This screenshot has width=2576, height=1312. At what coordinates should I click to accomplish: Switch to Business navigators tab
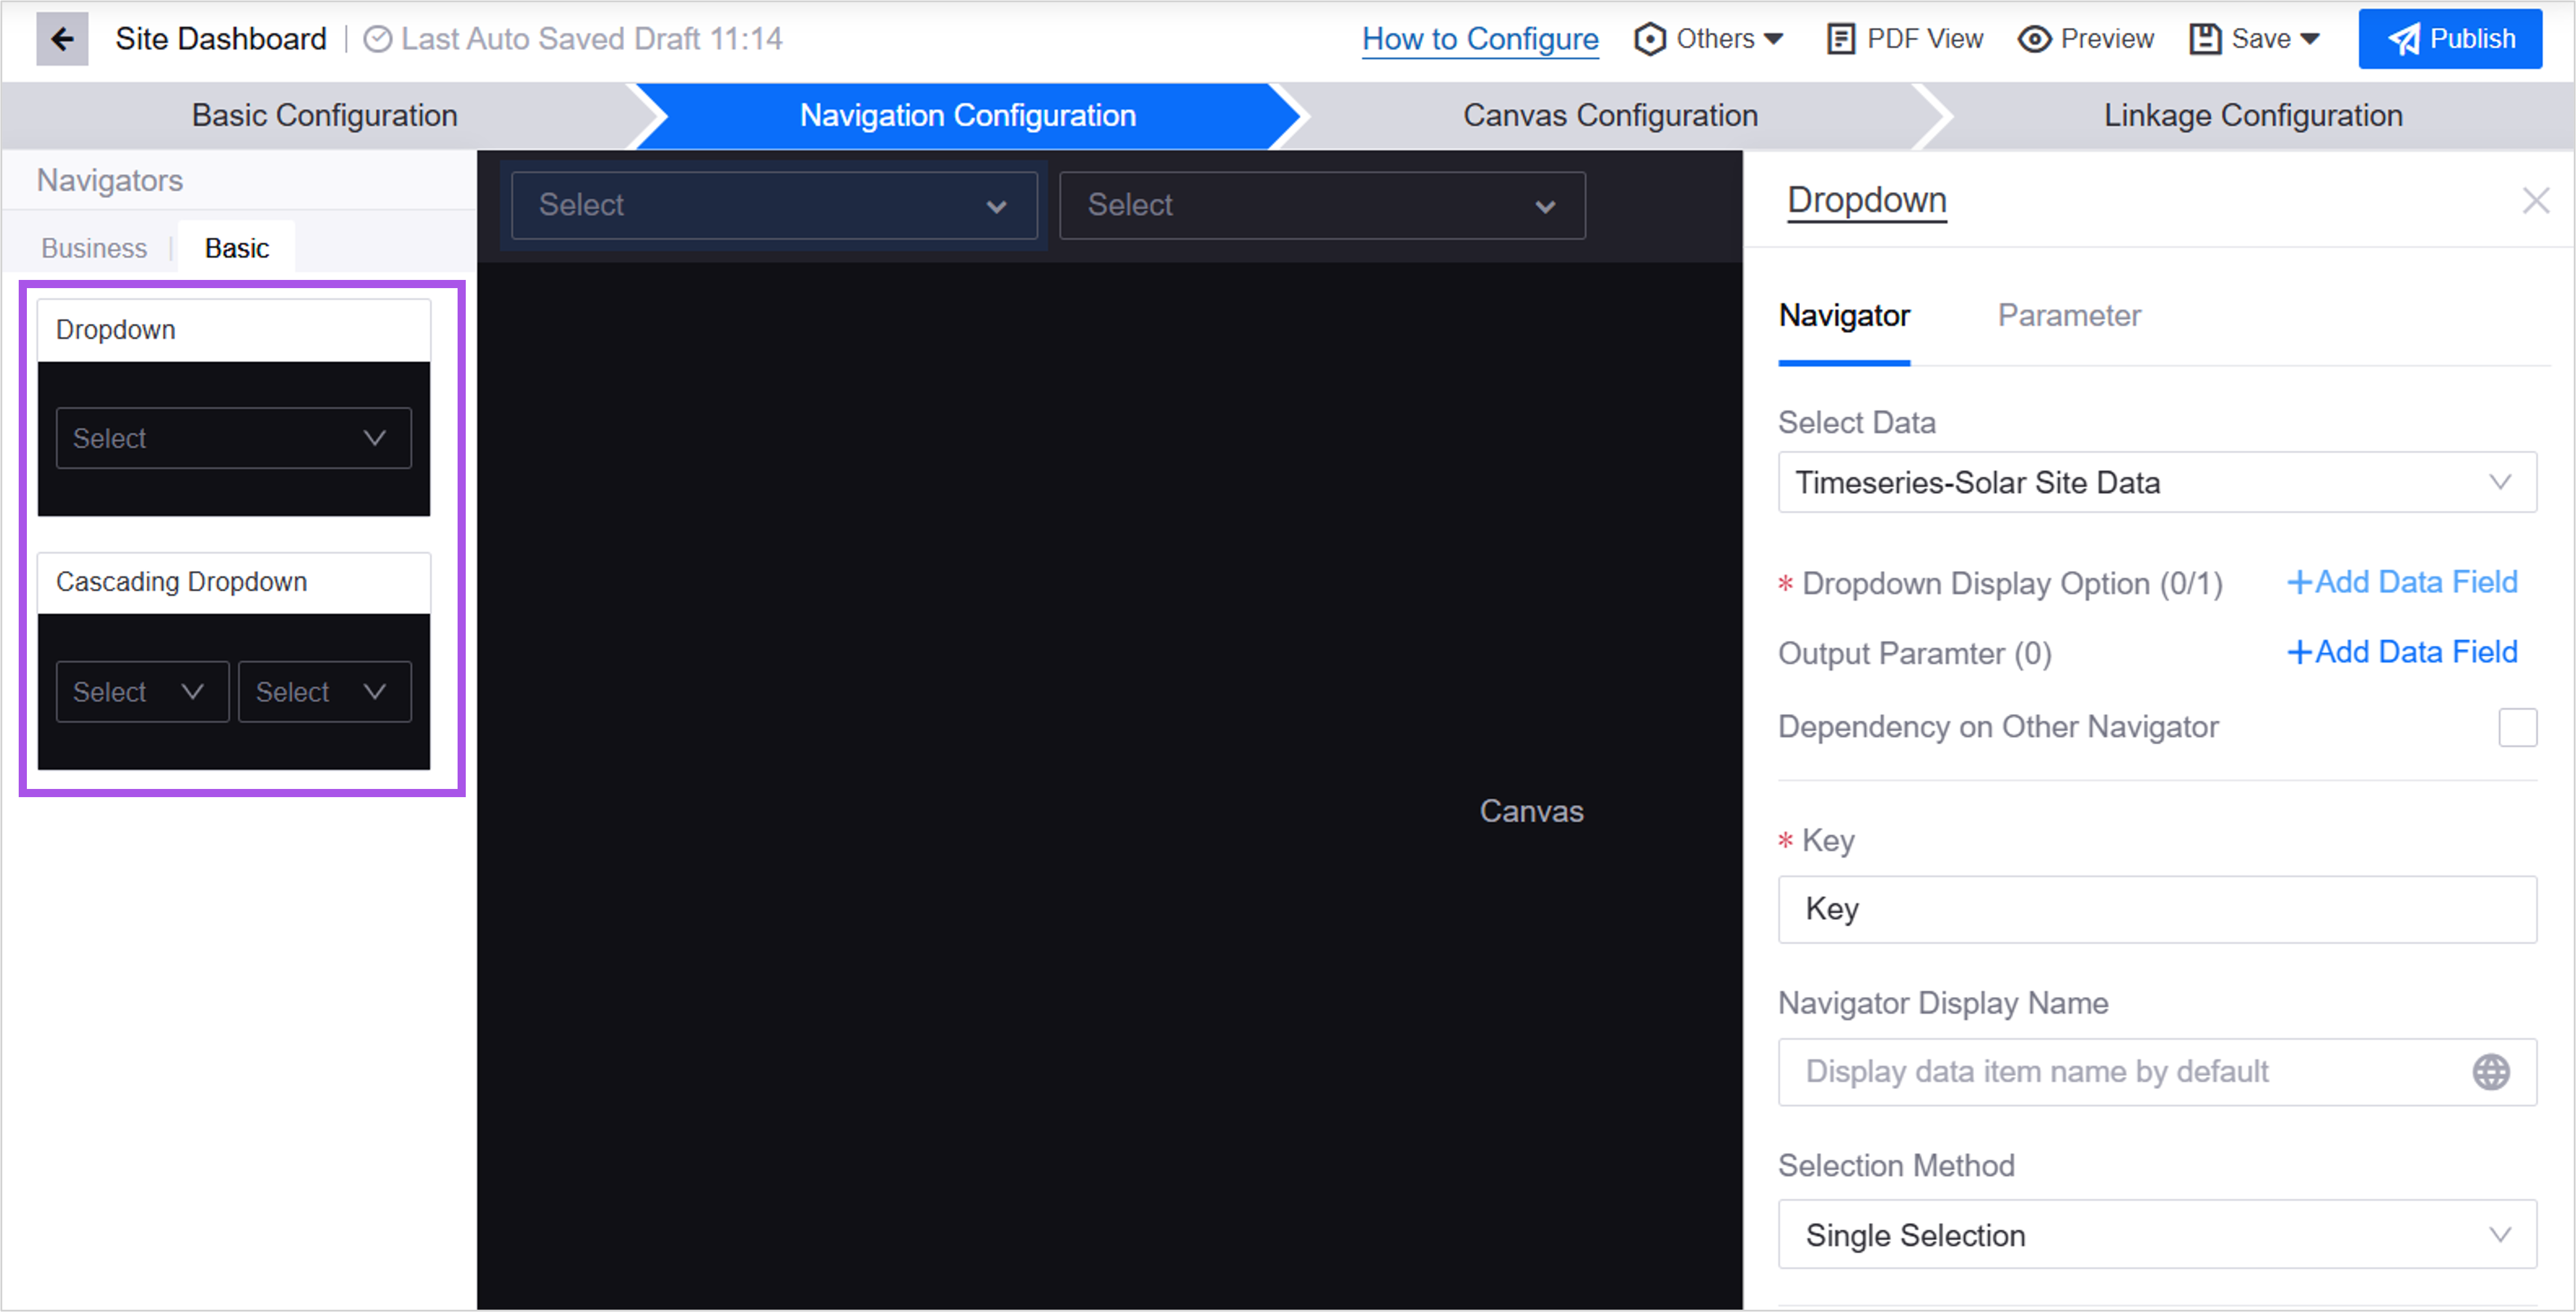(94, 248)
